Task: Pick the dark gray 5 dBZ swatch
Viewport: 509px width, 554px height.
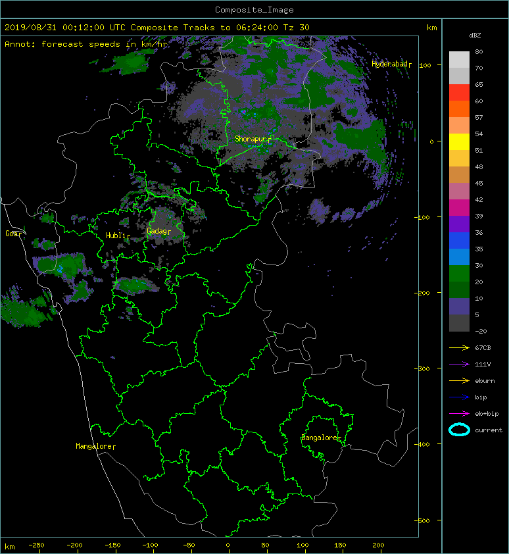Action: click(x=459, y=323)
